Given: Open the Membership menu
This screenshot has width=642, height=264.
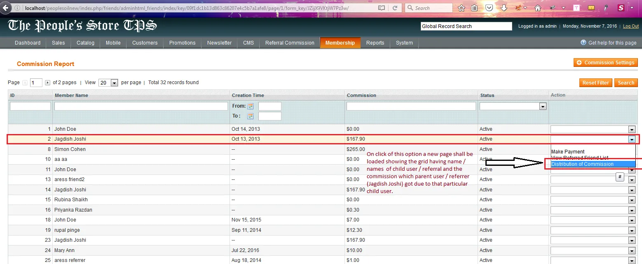Looking at the screenshot, I should (x=340, y=43).
